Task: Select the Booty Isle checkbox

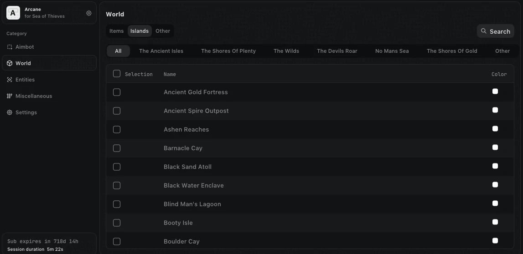Action: coord(117,223)
